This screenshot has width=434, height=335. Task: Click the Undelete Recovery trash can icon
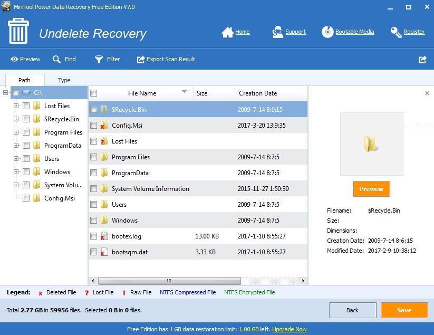(18, 31)
